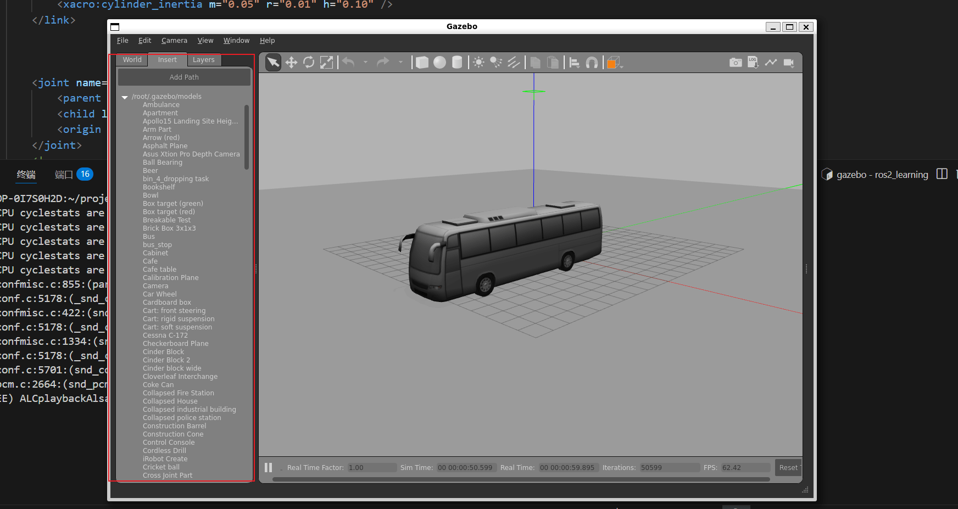Open the Camera menu

point(174,41)
